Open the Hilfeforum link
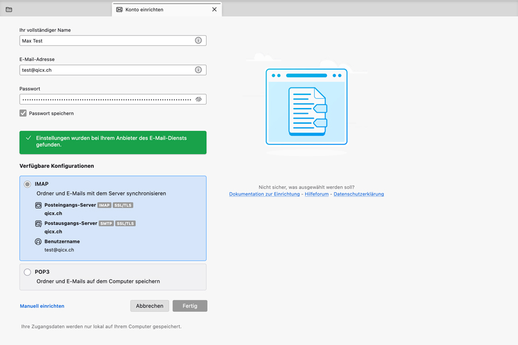This screenshot has width=518, height=345. point(317,194)
